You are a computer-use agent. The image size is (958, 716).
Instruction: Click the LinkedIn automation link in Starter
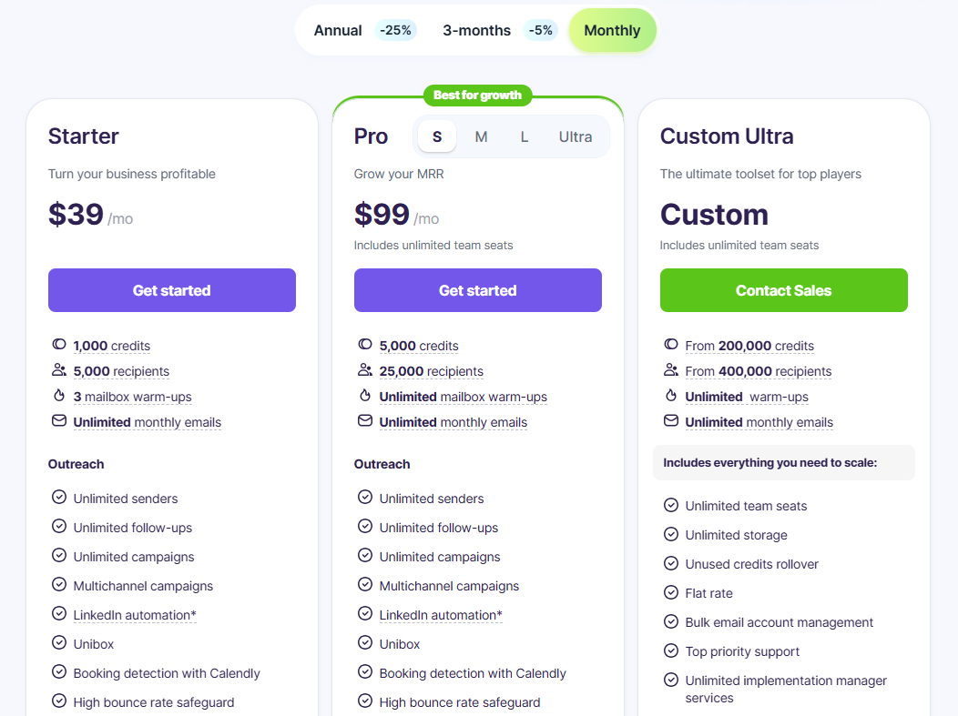pyautogui.click(x=135, y=615)
